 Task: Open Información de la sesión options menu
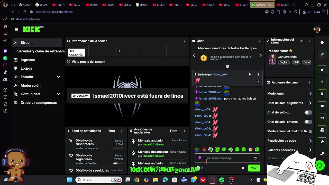pyautogui.click(x=184, y=41)
